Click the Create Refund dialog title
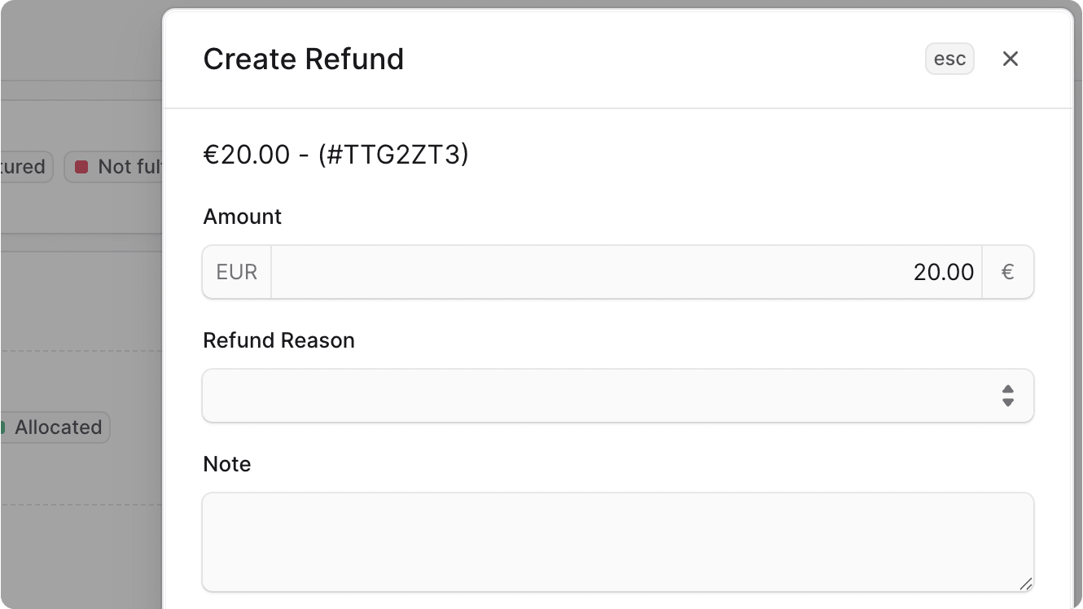This screenshot has width=1083, height=609. [x=304, y=59]
